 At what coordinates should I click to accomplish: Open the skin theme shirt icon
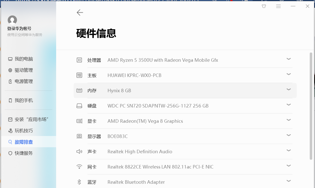click(x=264, y=6)
